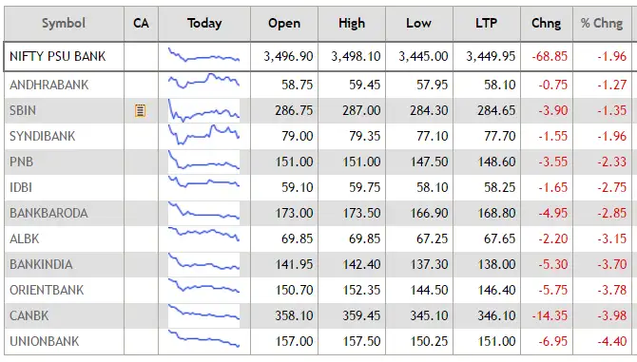The image size is (637, 362).
Task: View the SYNDIBANK today trend chart
Action: (204, 135)
